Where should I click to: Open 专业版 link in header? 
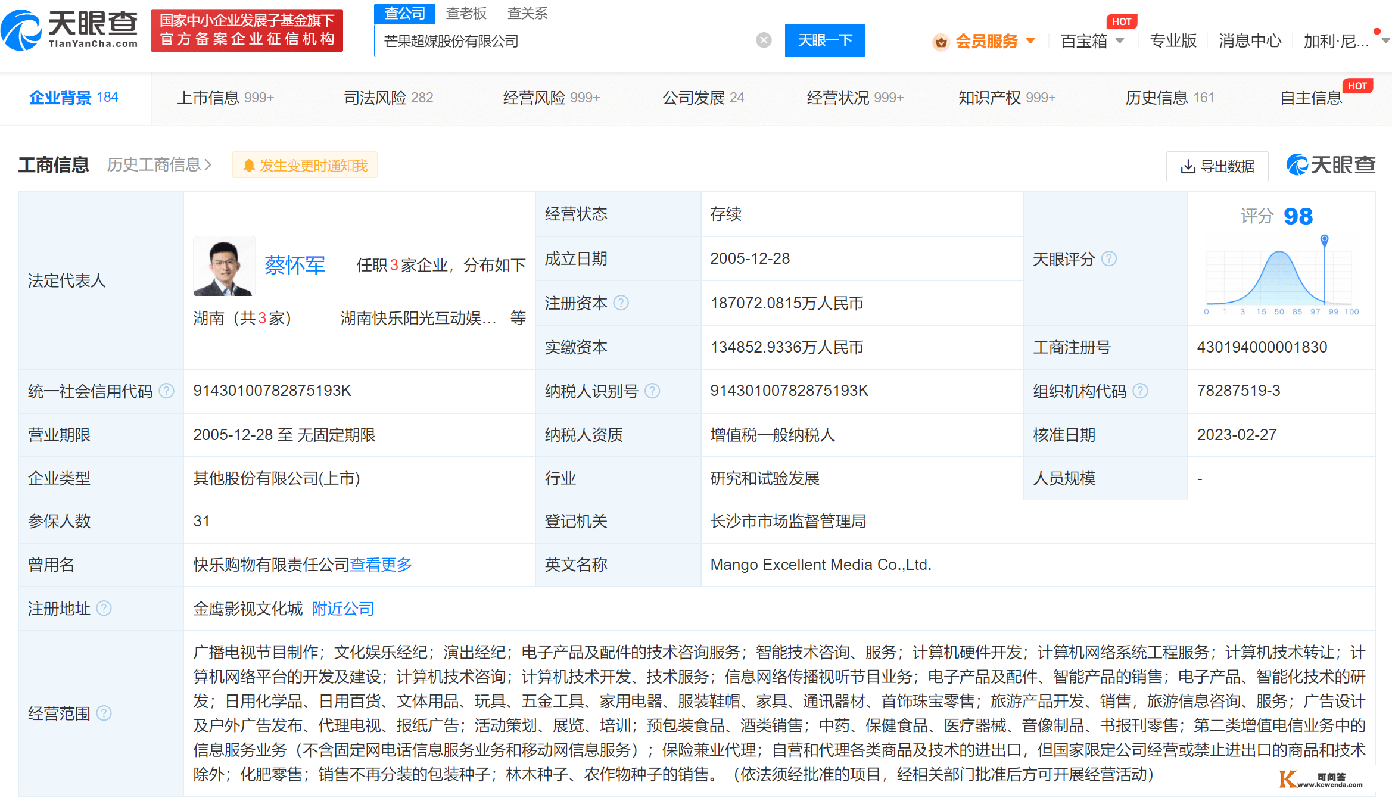coord(1173,41)
